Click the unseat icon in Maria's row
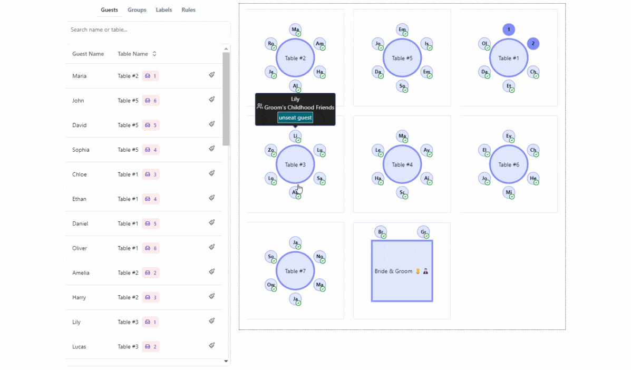The height and width of the screenshot is (370, 631). tap(212, 75)
